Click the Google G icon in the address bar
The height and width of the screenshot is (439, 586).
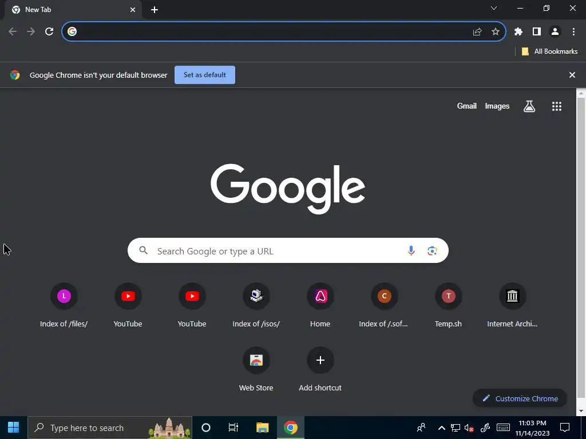pyautogui.click(x=72, y=32)
